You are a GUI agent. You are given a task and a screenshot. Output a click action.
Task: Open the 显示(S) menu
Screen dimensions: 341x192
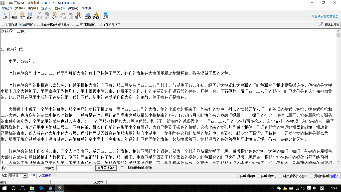coord(60,8)
